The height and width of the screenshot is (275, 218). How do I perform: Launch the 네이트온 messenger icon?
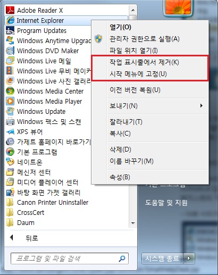(x=10, y=162)
